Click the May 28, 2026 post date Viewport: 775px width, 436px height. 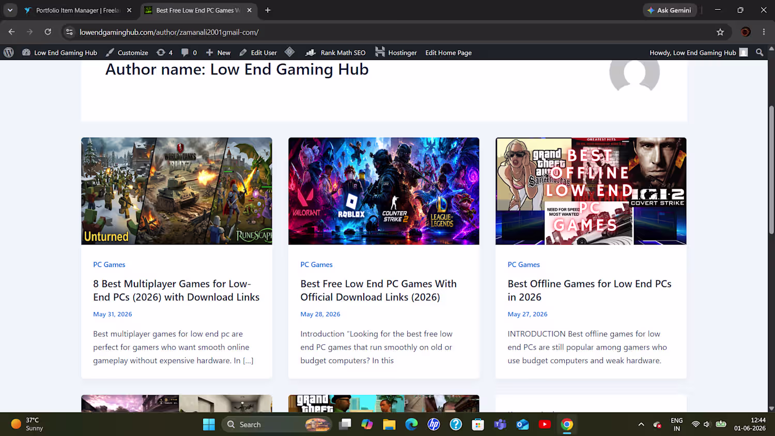pyautogui.click(x=320, y=314)
